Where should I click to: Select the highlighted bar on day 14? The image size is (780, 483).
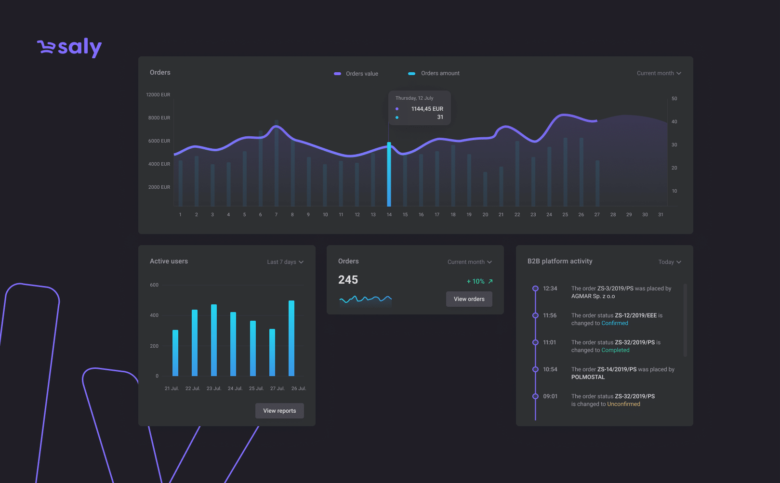(389, 174)
